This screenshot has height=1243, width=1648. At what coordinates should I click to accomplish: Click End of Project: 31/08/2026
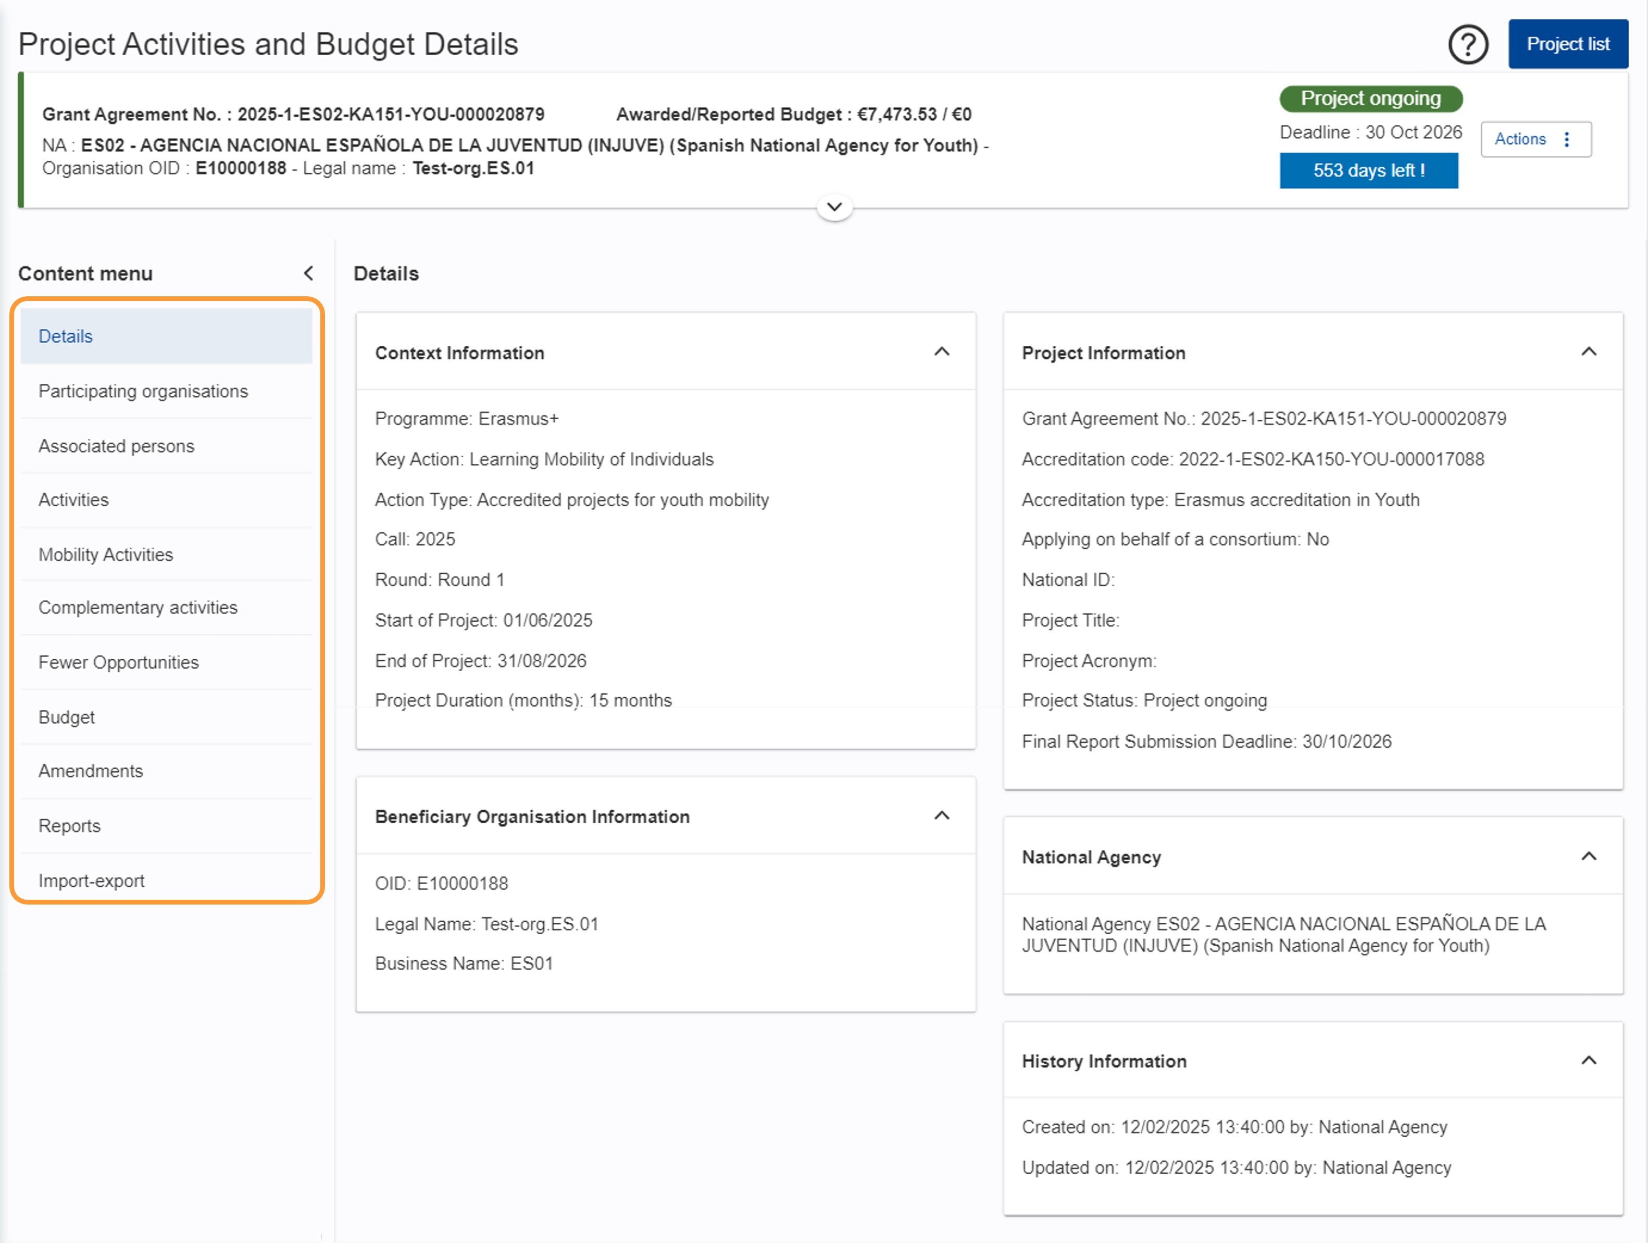click(x=481, y=661)
